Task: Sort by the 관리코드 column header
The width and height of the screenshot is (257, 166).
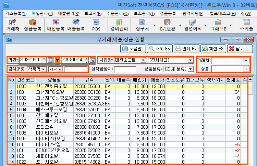Action: pos(25,80)
